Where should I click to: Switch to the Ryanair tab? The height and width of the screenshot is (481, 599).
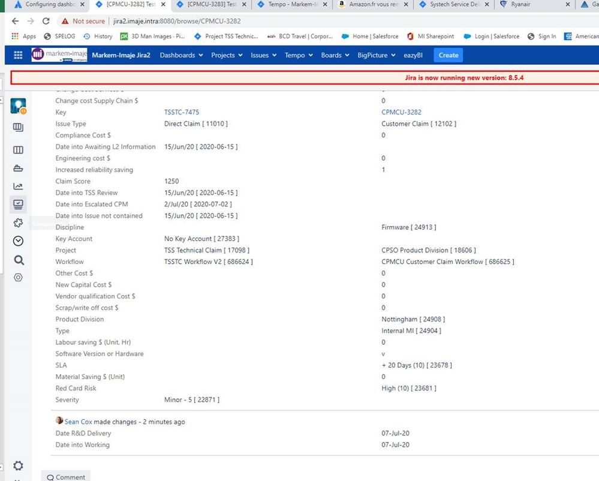[536, 5]
